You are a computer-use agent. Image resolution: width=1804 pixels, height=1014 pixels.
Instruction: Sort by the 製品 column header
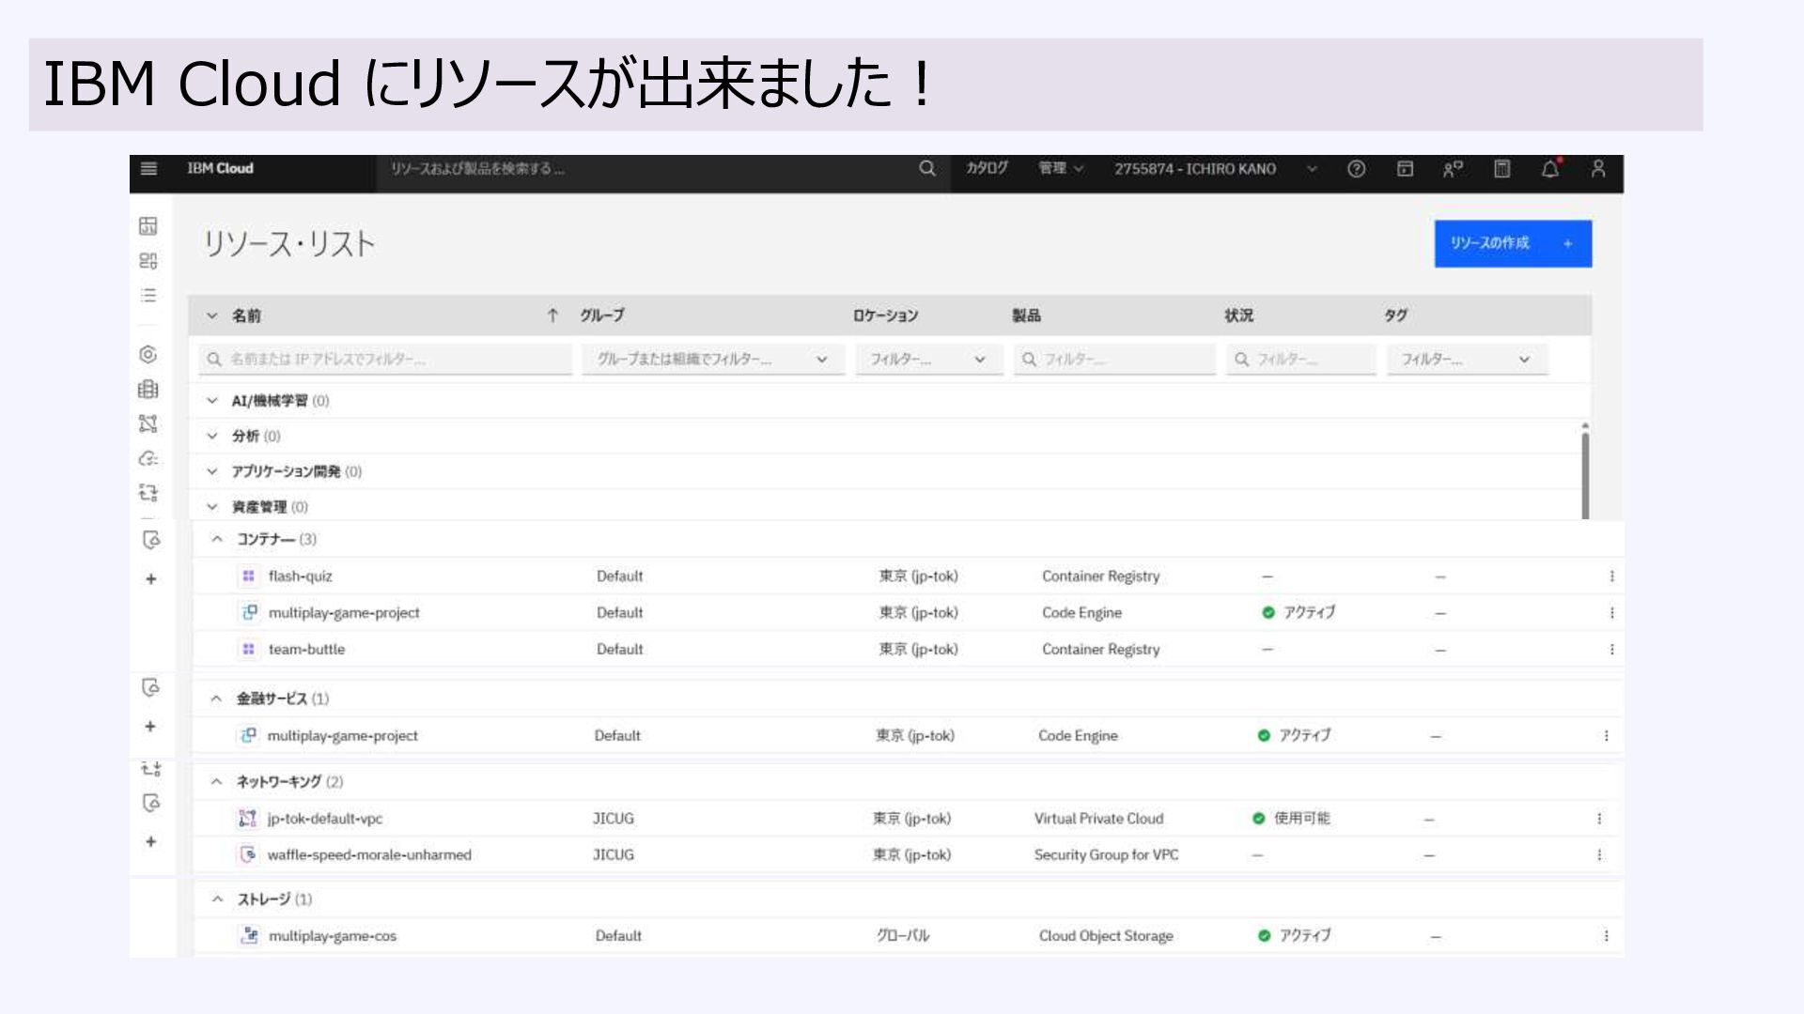click(x=1026, y=316)
